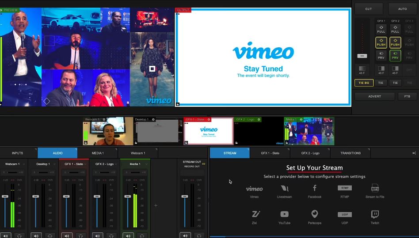Image resolution: width=419 pixels, height=238 pixels.
Task: Click the Media 1 volume fader
Action: pos(128,196)
